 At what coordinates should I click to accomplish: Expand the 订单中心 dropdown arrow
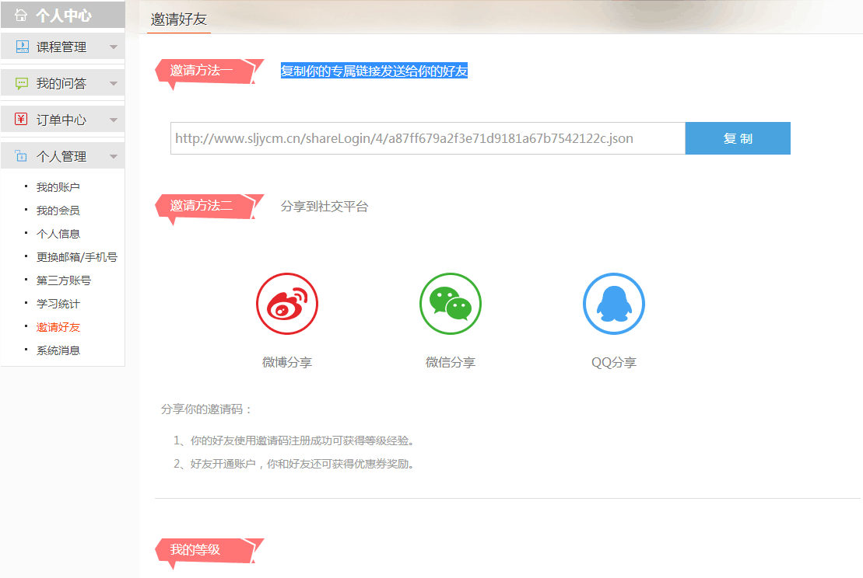pos(114,120)
